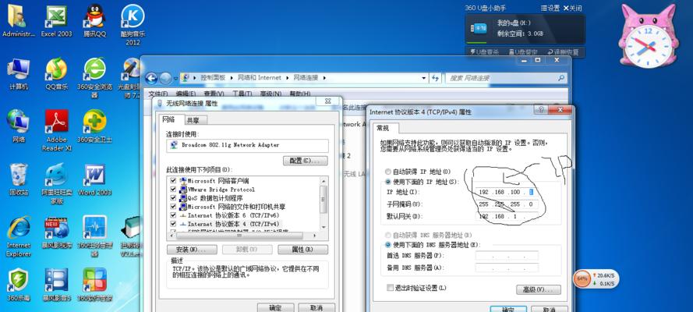
Task: Toggle Internet 协议版本 6 (TCP/IPv6) checkbox
Action: pyautogui.click(x=173, y=215)
